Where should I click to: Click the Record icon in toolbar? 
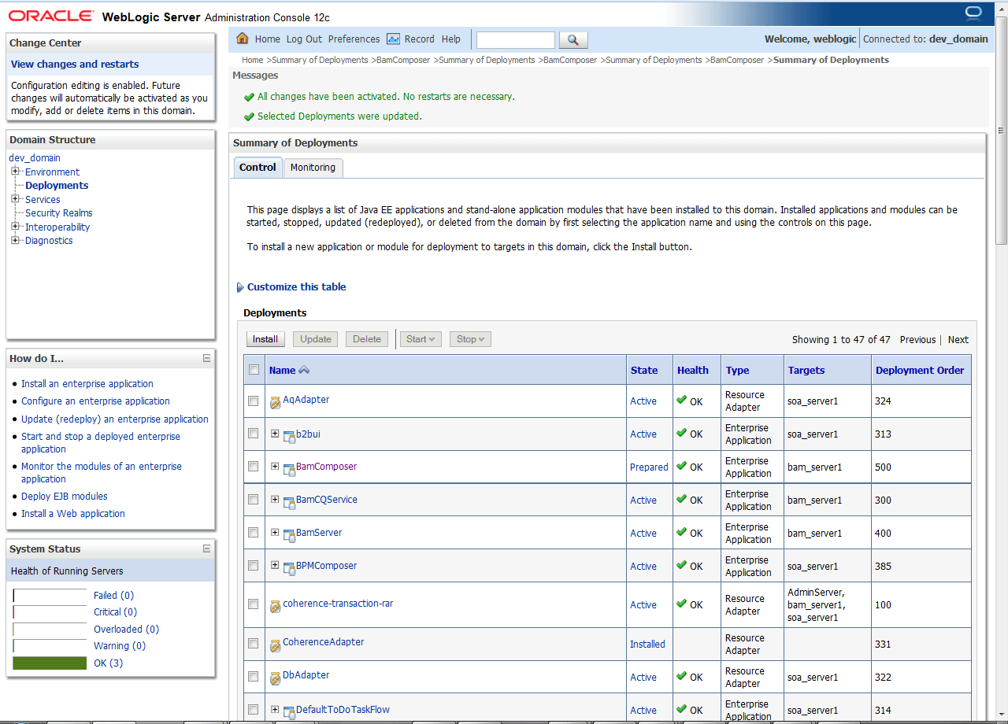(393, 39)
